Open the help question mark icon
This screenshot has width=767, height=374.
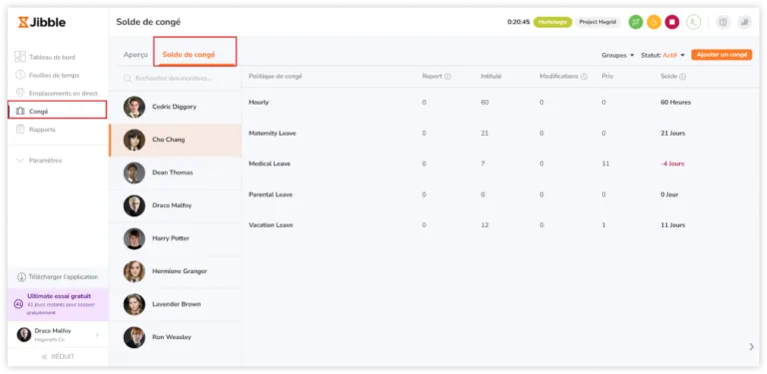[723, 22]
